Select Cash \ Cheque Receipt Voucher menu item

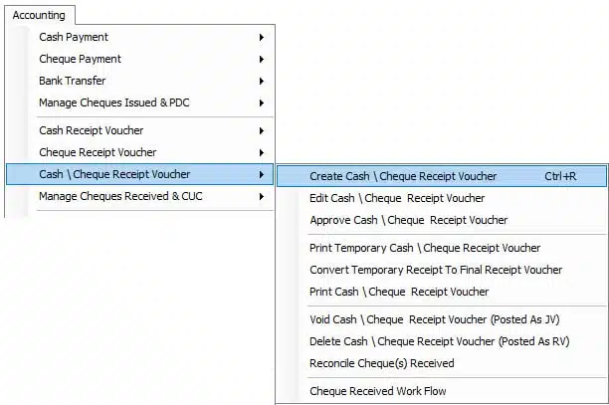coord(140,174)
